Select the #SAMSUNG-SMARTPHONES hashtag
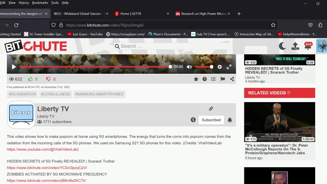Screen dimensions: 327x184 [x=99, y=94]
